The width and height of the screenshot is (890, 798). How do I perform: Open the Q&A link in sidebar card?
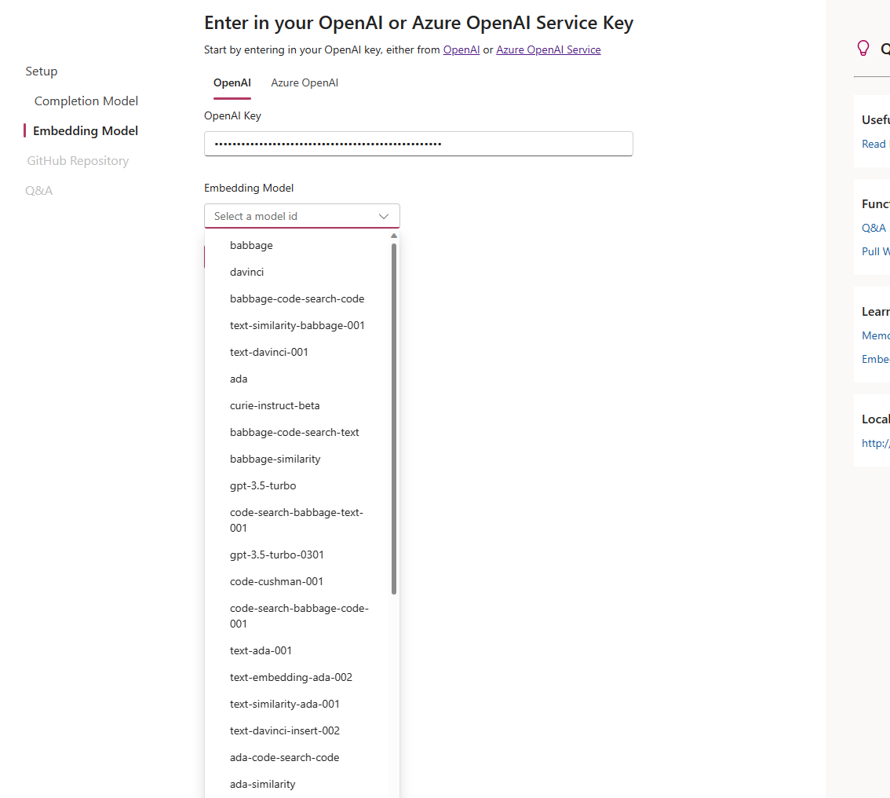(874, 228)
